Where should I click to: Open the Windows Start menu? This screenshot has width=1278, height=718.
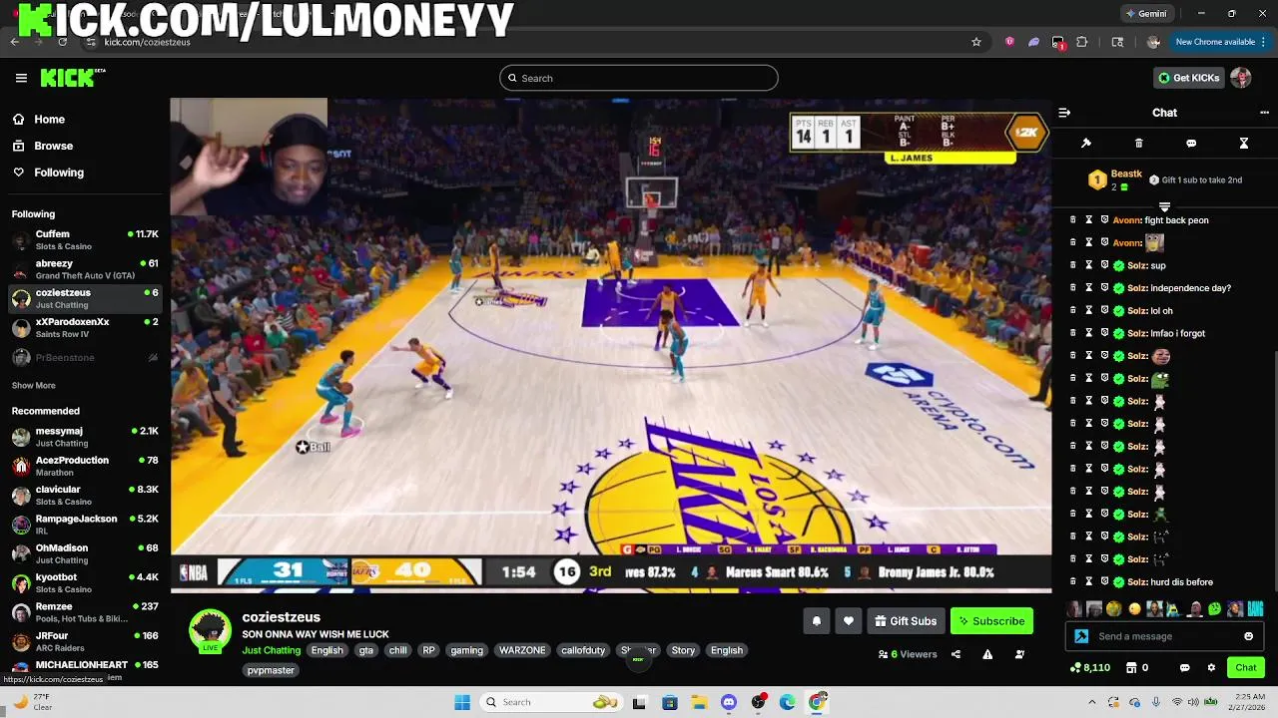(462, 702)
